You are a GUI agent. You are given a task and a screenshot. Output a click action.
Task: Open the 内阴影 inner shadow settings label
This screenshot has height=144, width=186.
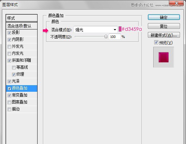[x=18, y=39]
